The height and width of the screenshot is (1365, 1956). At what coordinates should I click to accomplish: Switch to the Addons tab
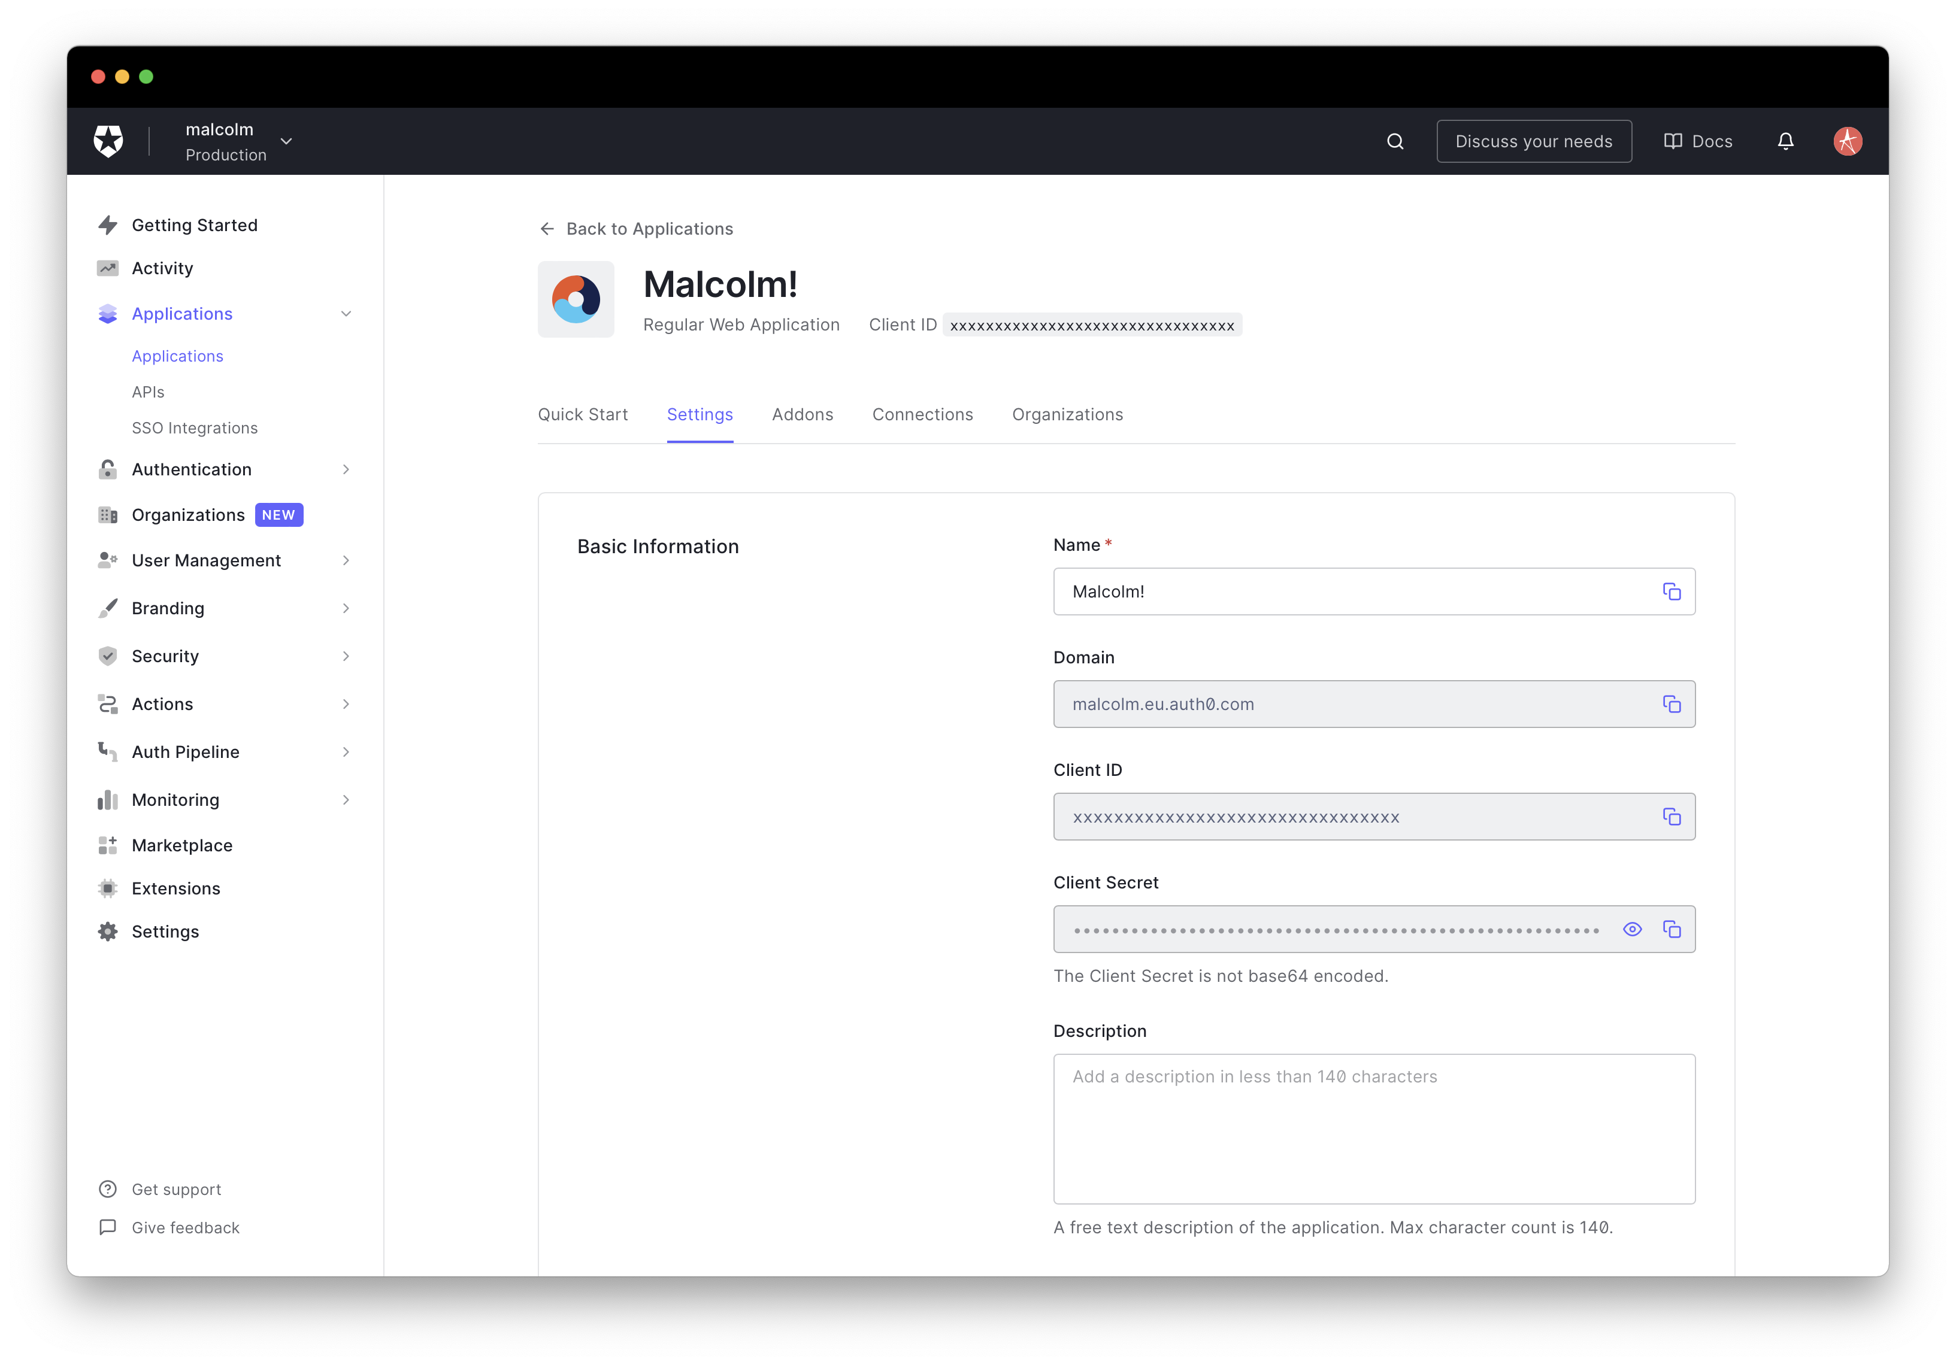coord(803,415)
